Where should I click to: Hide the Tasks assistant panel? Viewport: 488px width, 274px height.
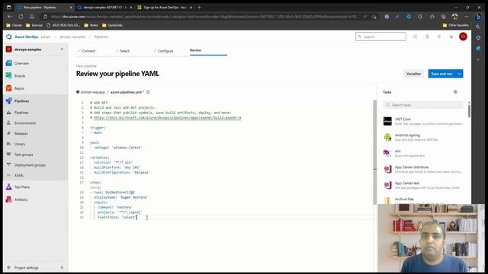click(x=455, y=92)
